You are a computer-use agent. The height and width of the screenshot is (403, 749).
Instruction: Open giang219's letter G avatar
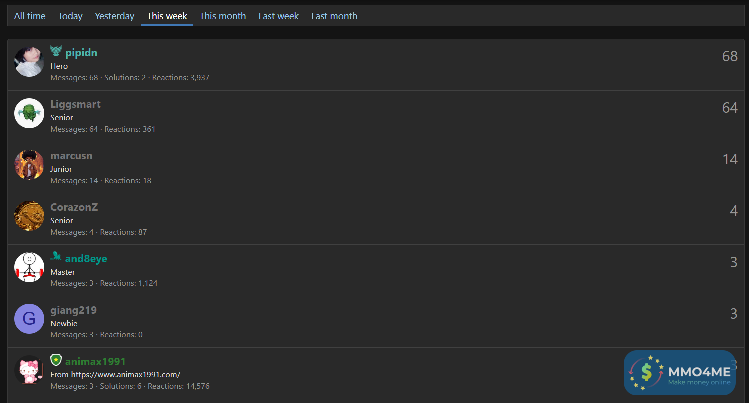[x=29, y=319]
